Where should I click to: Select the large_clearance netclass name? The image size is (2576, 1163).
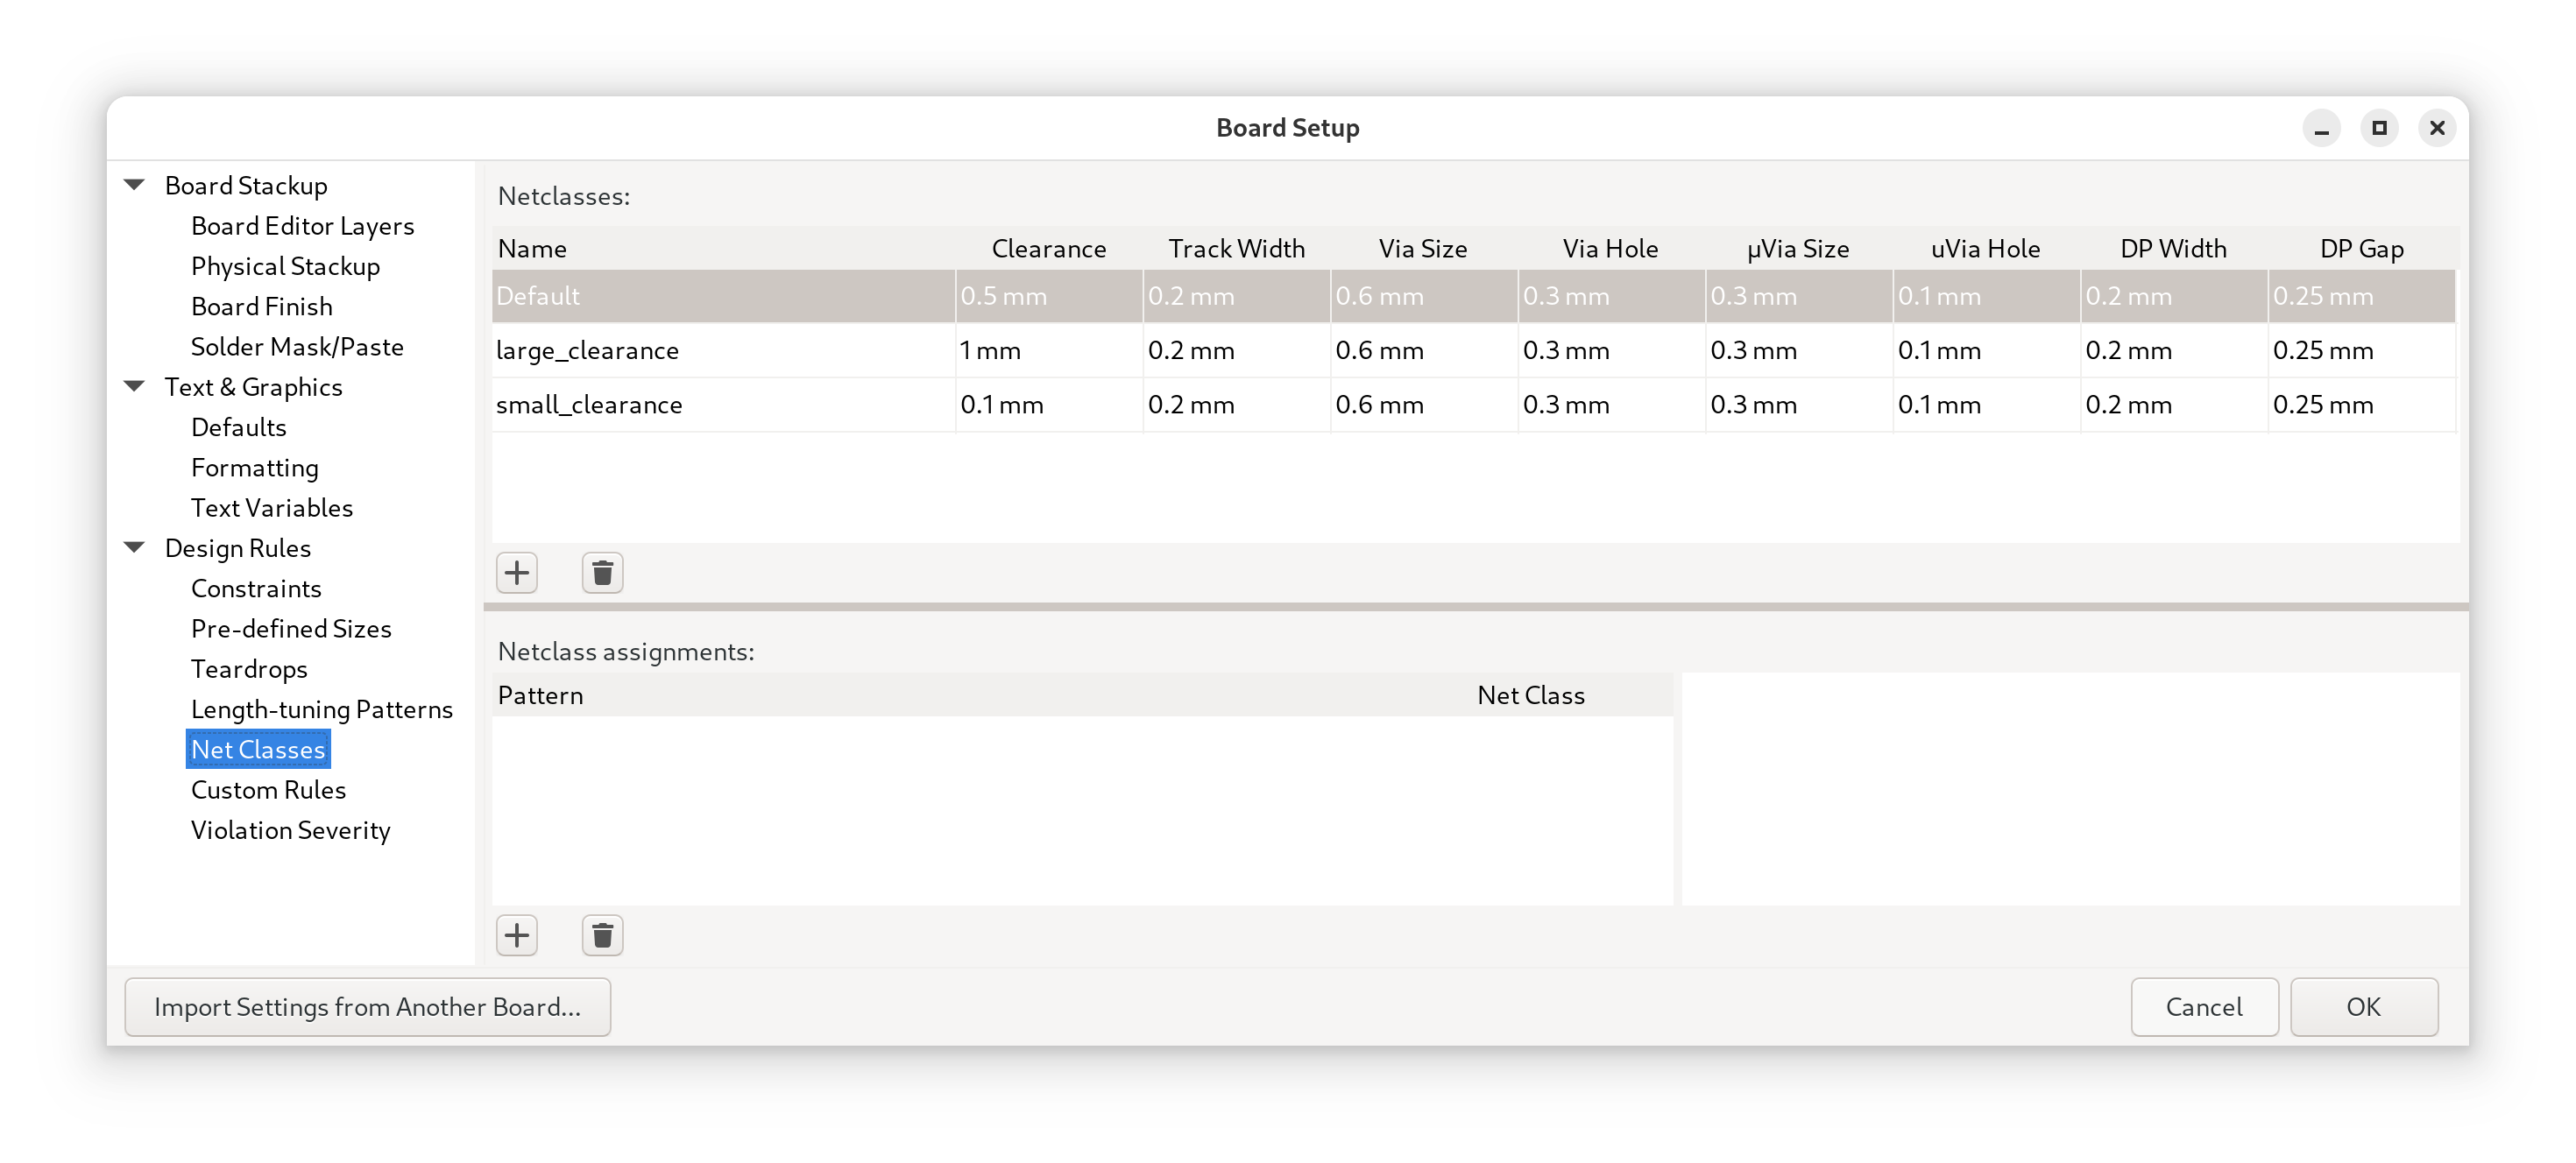(x=723, y=349)
